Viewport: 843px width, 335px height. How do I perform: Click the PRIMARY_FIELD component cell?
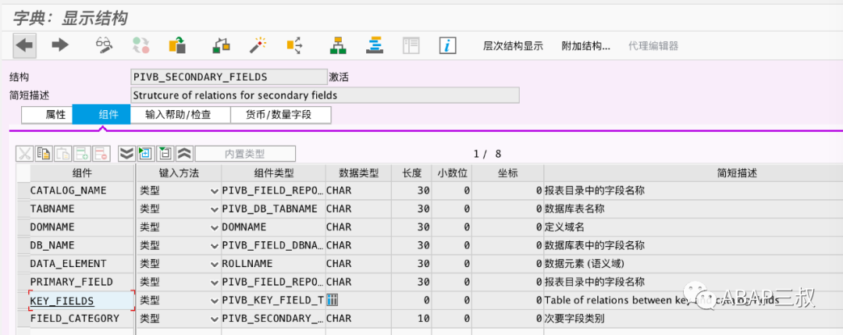(81, 283)
